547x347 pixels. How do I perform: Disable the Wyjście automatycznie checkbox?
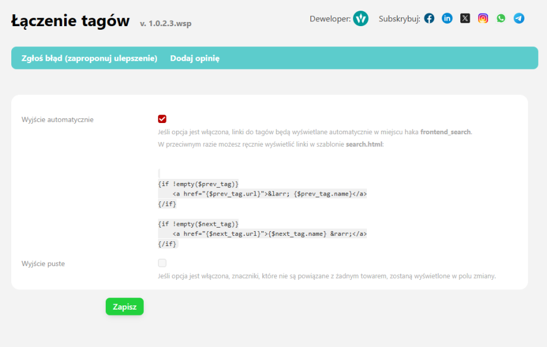tap(162, 119)
